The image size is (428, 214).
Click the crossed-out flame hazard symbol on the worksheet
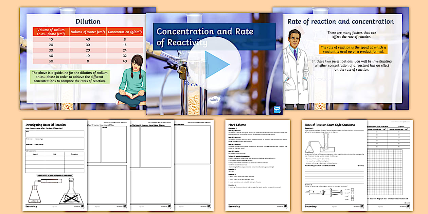[x=71, y=198]
